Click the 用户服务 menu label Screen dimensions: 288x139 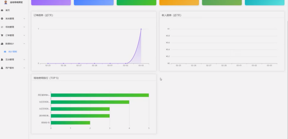click(10, 68)
